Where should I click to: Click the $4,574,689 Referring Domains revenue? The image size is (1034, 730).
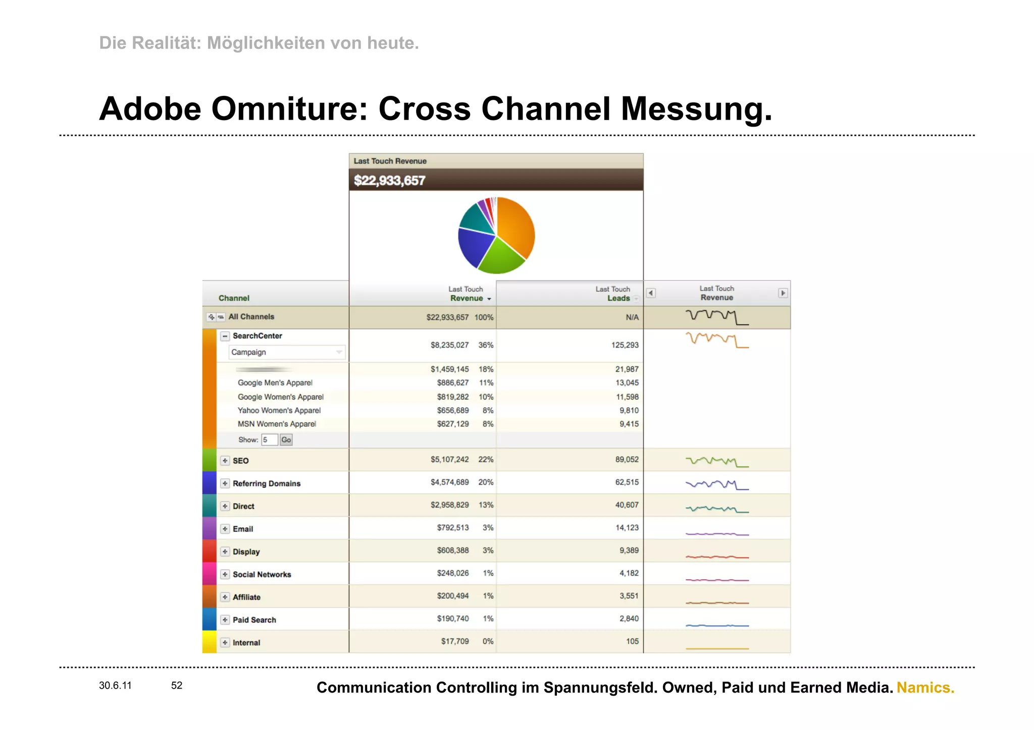pos(449,482)
